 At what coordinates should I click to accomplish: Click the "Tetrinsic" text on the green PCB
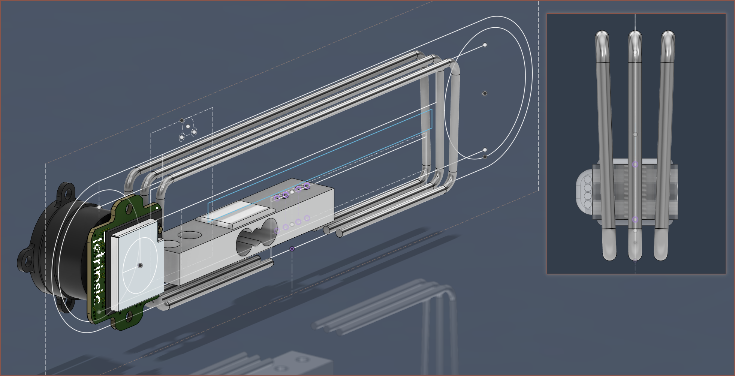click(x=98, y=269)
